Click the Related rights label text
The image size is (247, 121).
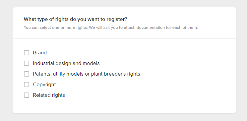49,95
